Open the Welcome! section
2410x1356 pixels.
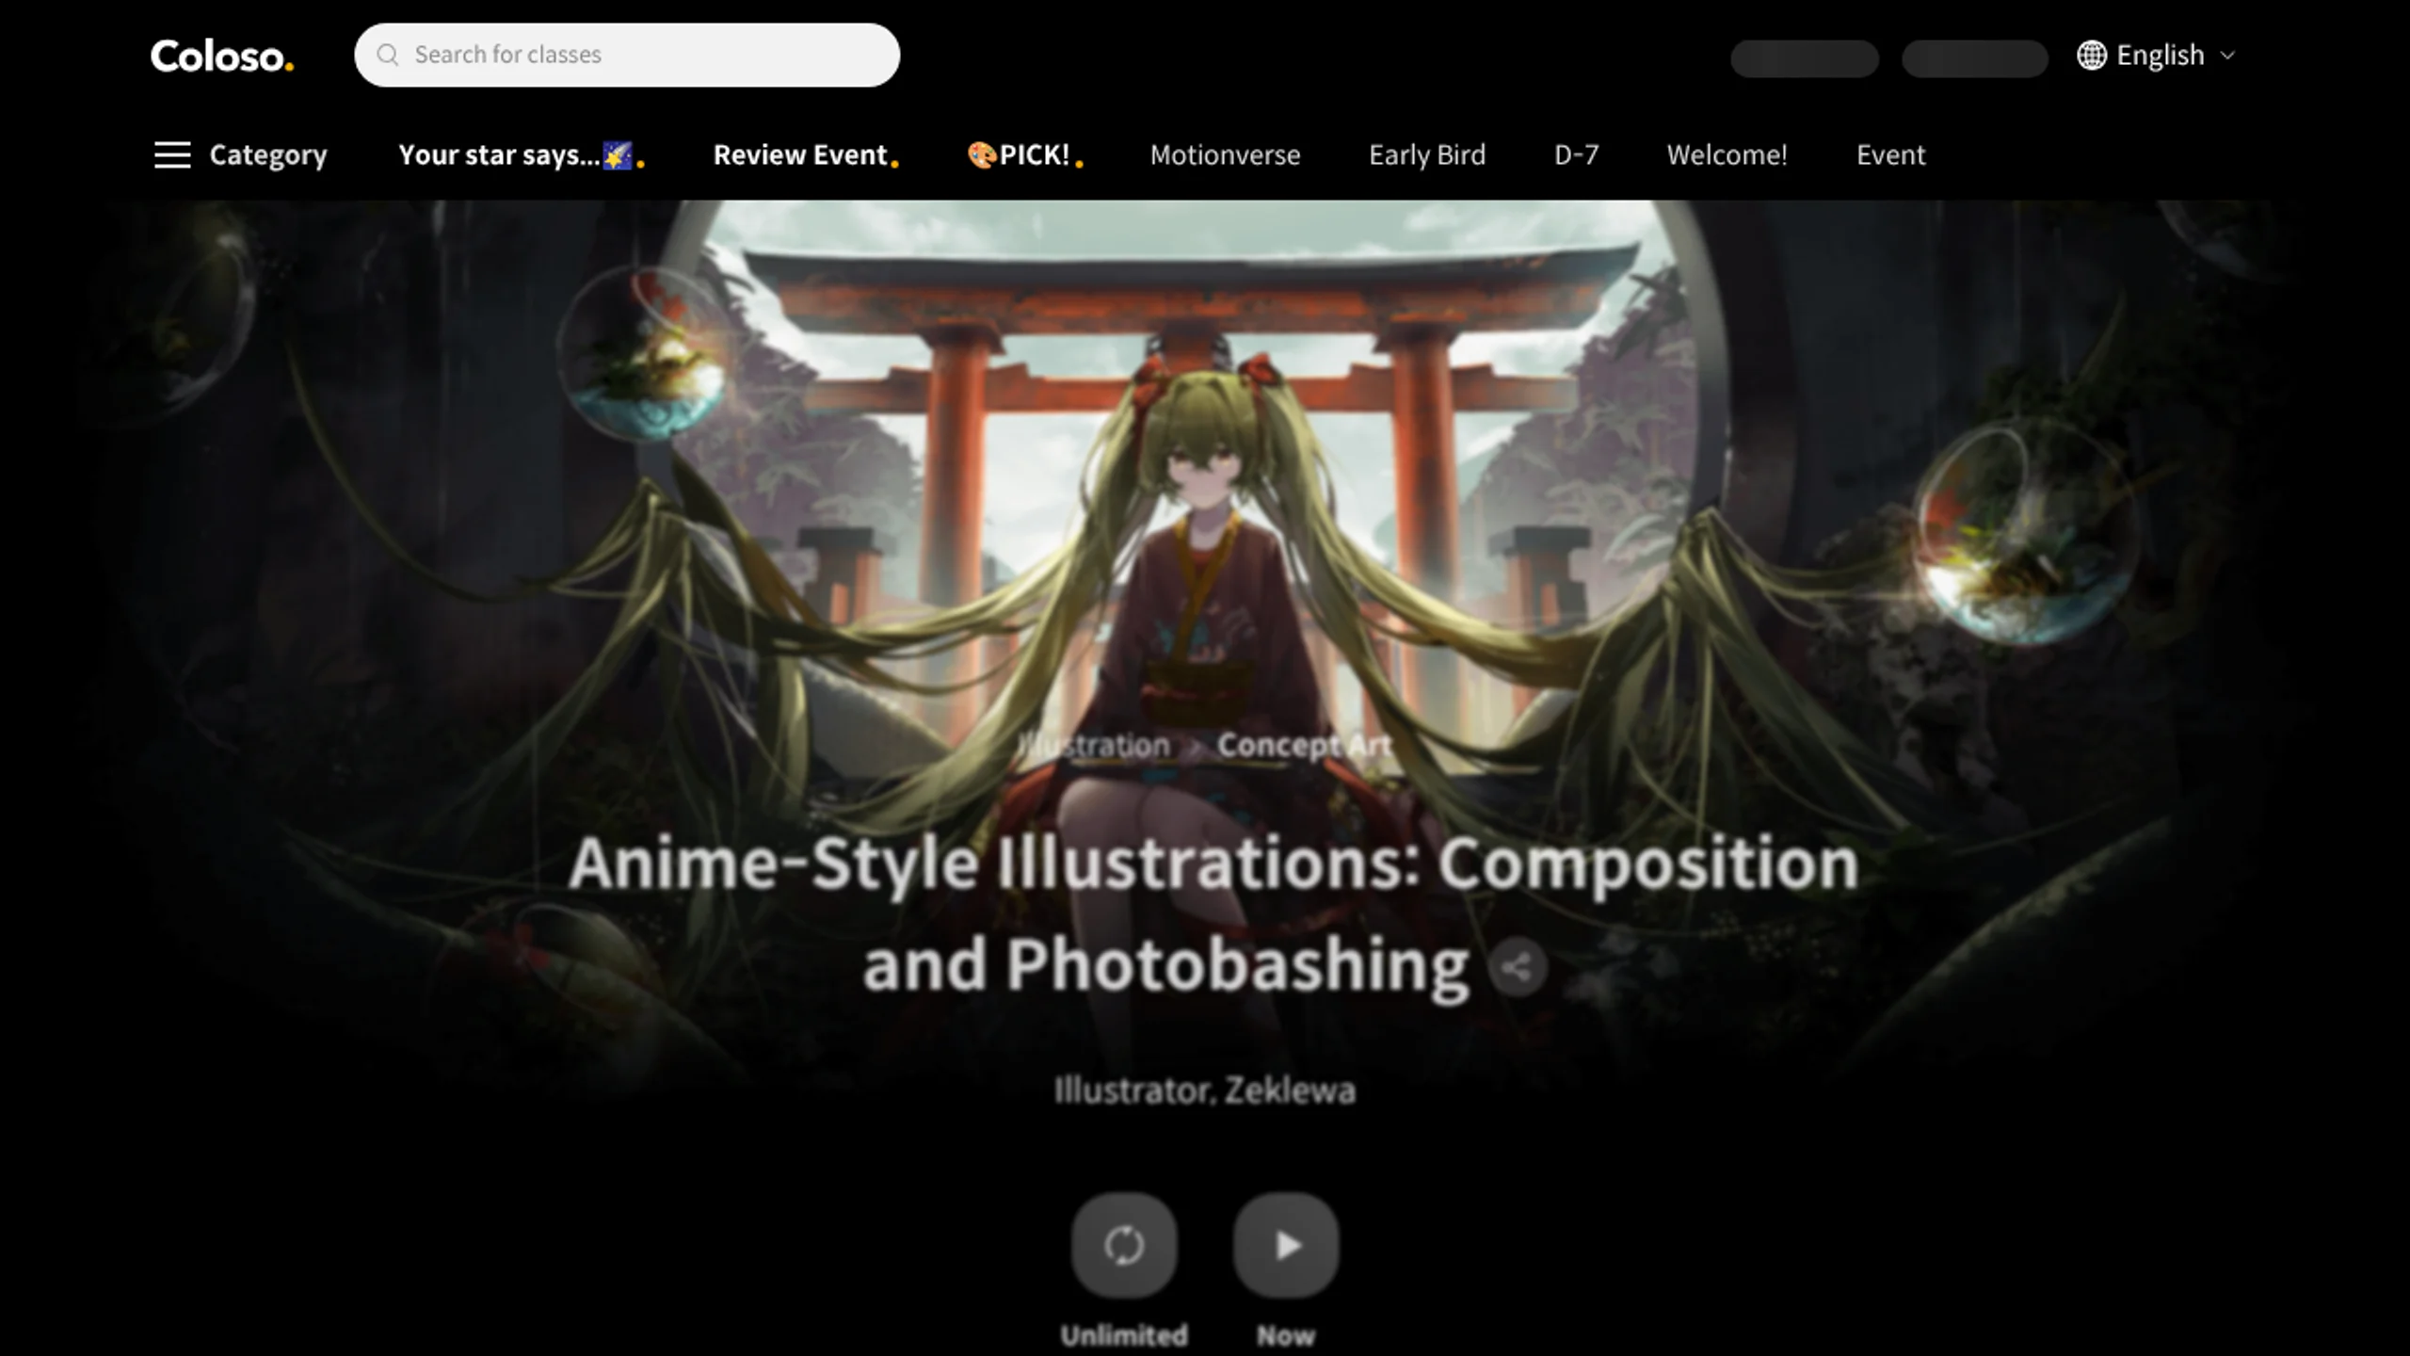coord(1727,154)
